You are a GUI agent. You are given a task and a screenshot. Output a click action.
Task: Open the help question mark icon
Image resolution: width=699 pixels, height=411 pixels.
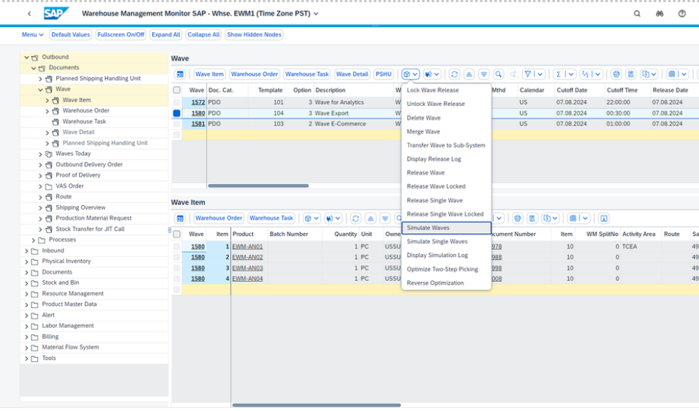[681, 14]
